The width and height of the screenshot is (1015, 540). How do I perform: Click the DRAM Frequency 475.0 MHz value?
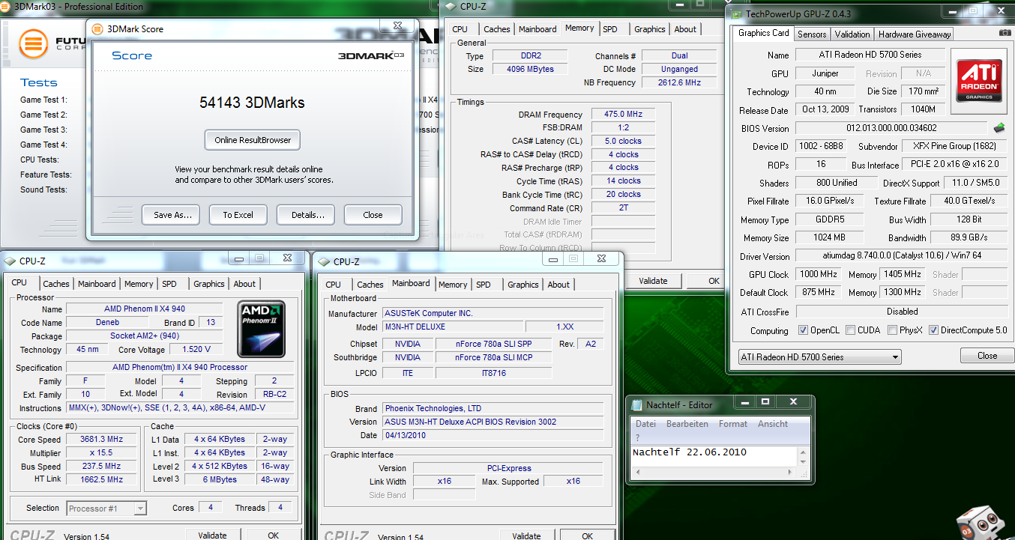624,115
